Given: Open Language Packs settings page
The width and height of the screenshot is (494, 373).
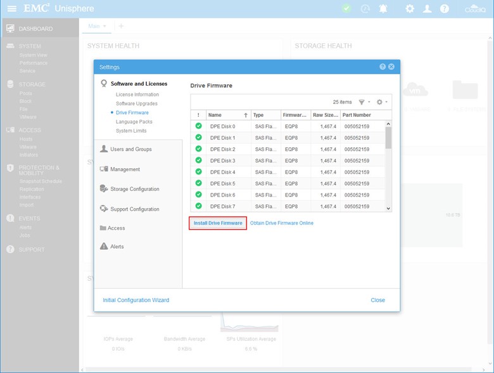Looking at the screenshot, I should pyautogui.click(x=134, y=122).
